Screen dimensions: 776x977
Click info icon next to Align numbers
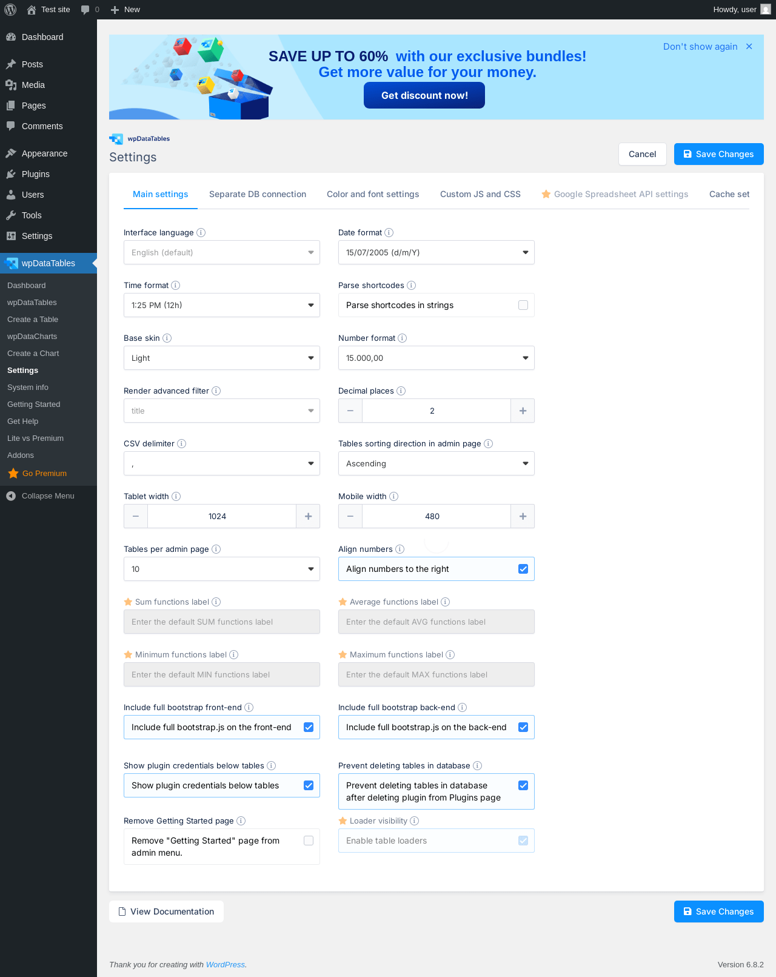[400, 549]
